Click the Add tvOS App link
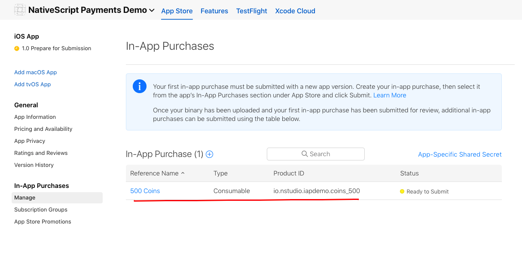 (33, 85)
